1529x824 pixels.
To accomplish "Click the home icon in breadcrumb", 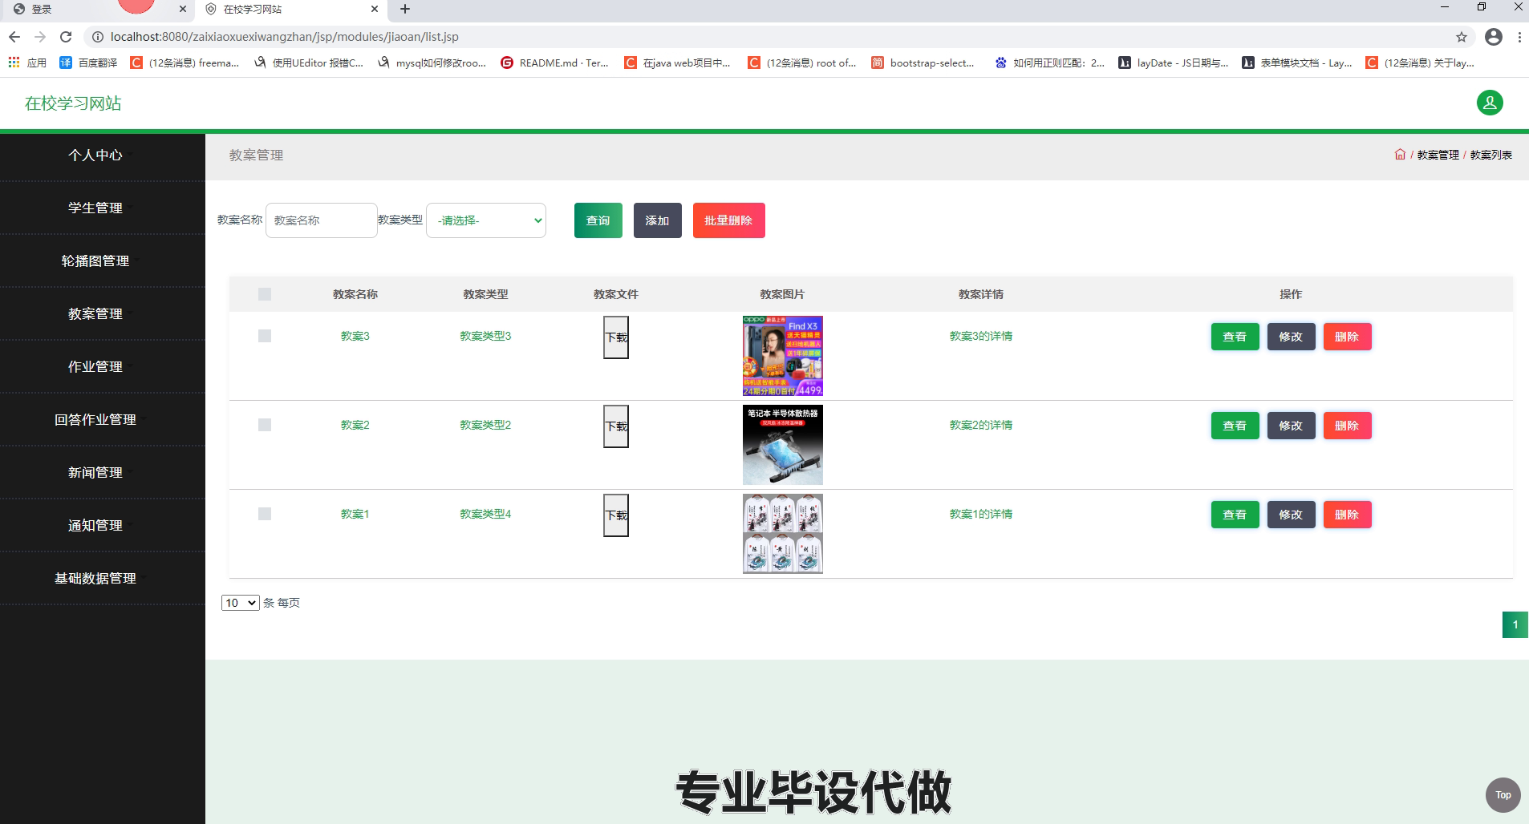I will coord(1400,155).
